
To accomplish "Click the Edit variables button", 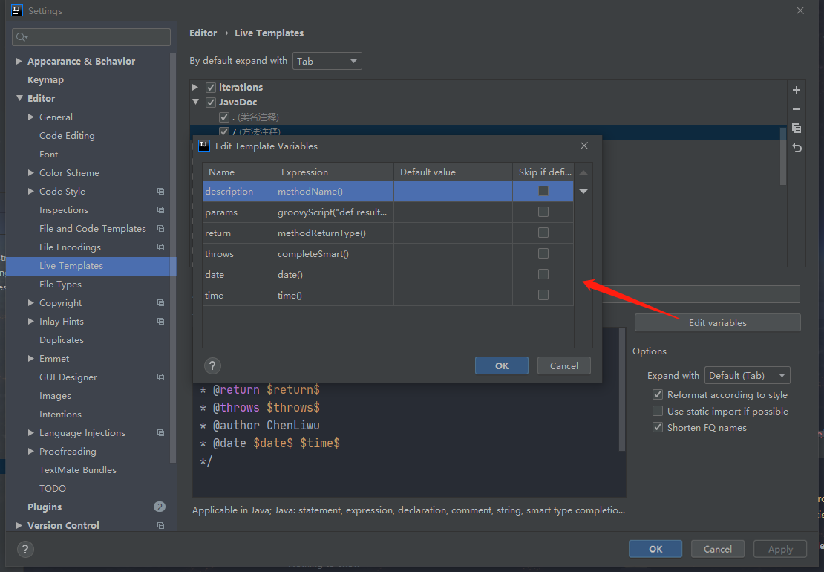I will tap(717, 323).
